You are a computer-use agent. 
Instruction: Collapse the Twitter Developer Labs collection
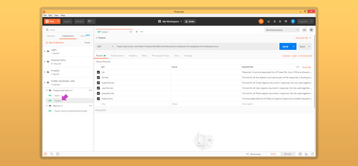click(x=45, y=82)
